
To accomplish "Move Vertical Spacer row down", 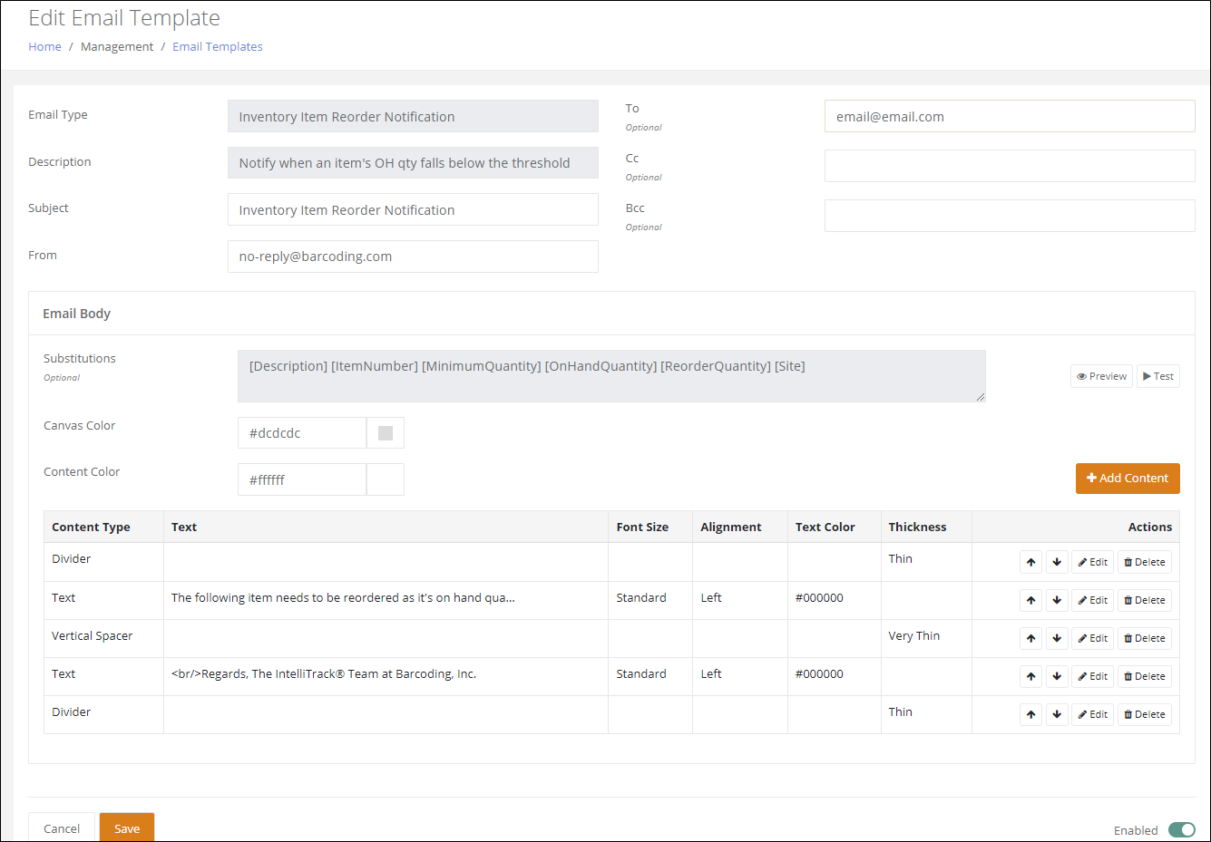I will [x=1057, y=638].
